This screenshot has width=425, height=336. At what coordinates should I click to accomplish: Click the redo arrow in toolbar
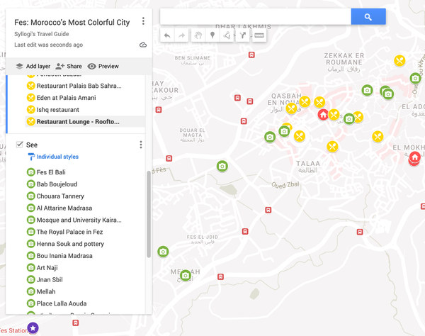(x=181, y=35)
